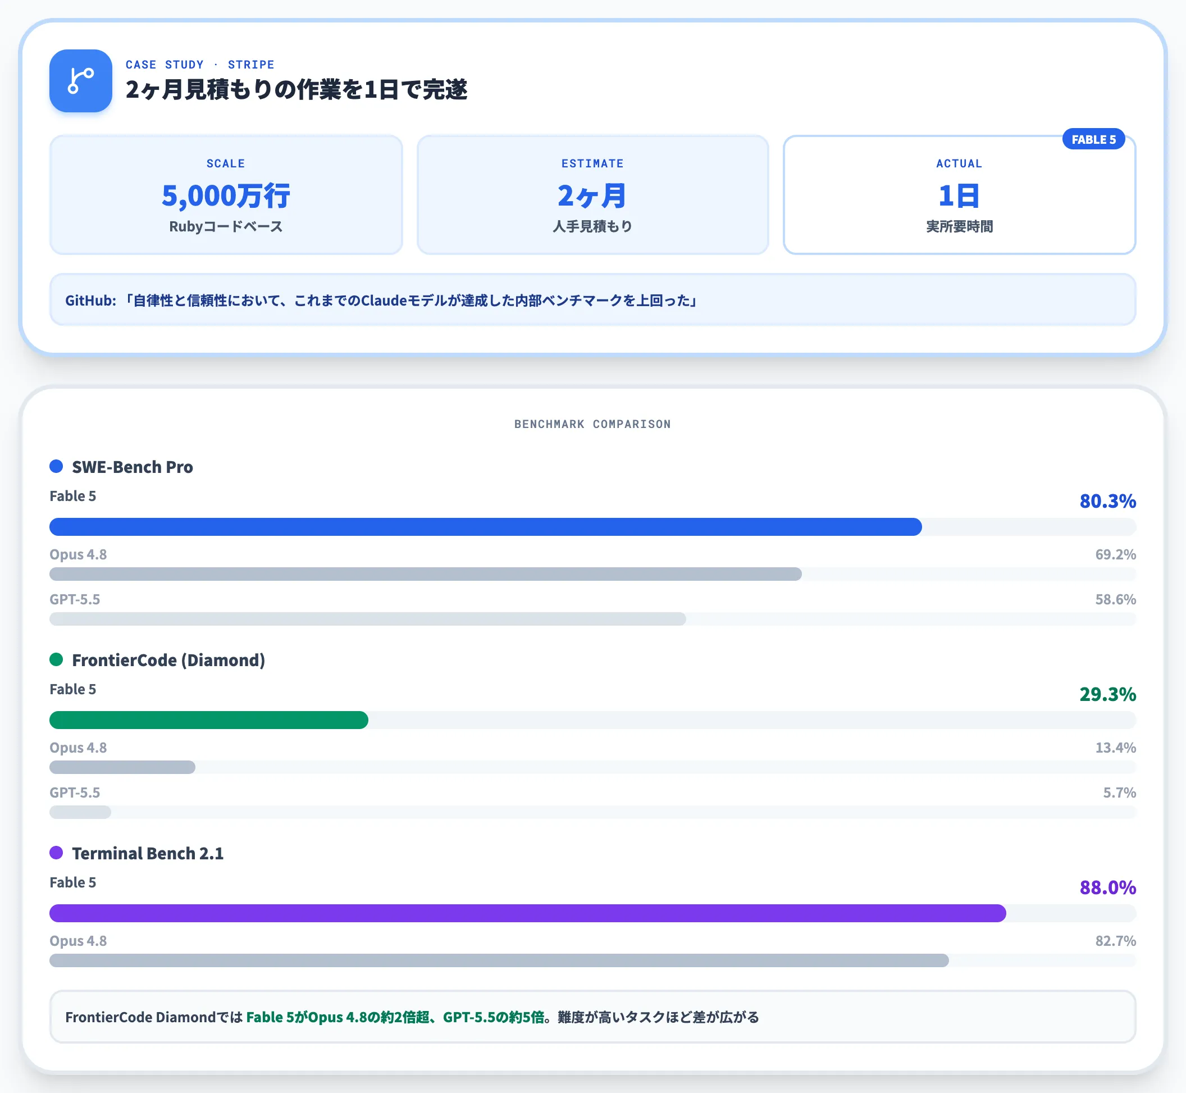Click the SWE-Bench Pro Opus 4.8 bar

pyautogui.click(x=426, y=573)
